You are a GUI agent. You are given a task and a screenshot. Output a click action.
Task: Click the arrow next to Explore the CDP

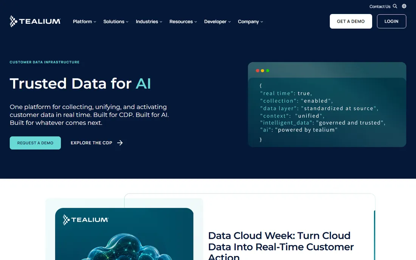coord(120,143)
